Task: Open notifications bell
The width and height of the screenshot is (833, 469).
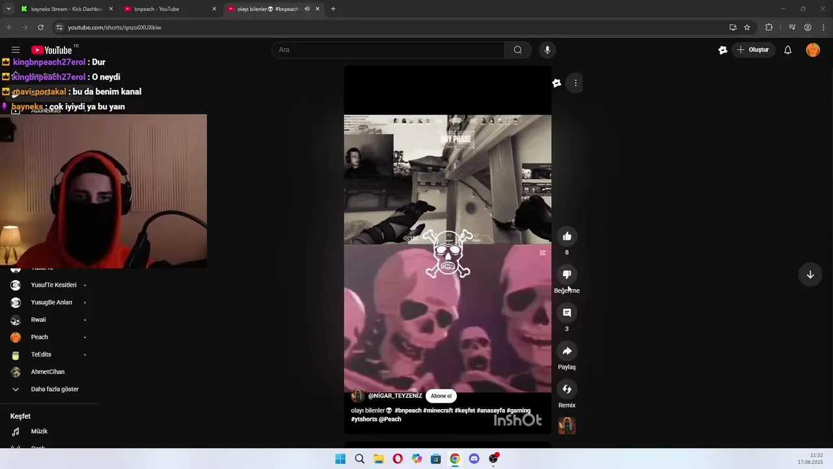Action: pos(787,50)
